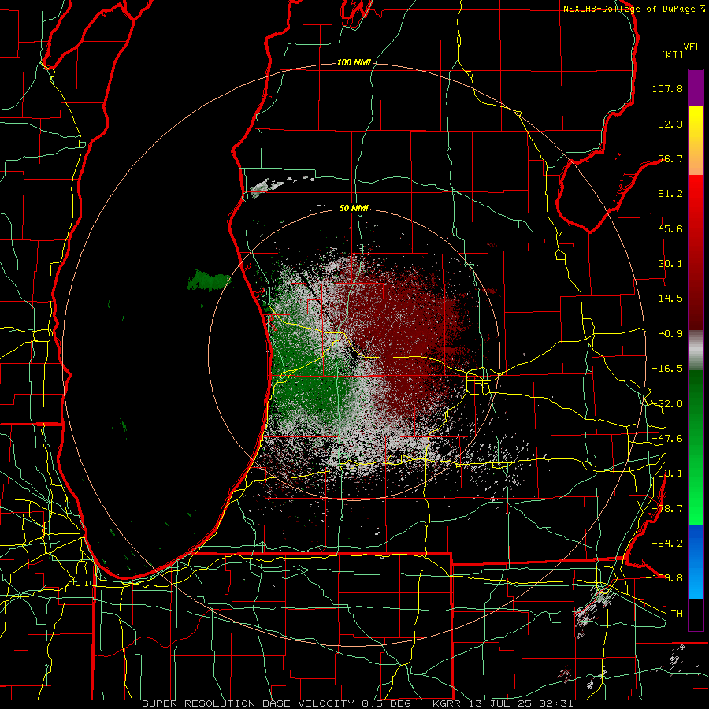Image resolution: width=709 pixels, height=709 pixels.
Task: Click the 107.8 velocity scale value
Action: click(x=667, y=88)
